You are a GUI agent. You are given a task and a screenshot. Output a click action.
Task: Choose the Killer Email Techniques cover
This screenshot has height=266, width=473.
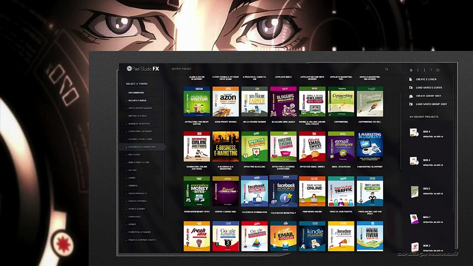tap(283, 236)
